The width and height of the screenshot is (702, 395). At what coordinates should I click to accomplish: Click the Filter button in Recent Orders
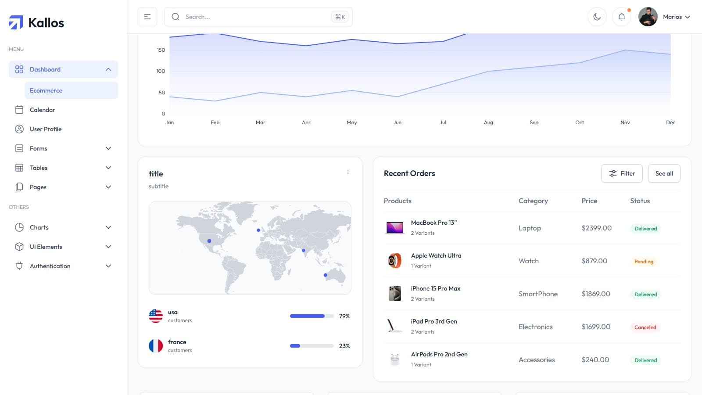(622, 173)
